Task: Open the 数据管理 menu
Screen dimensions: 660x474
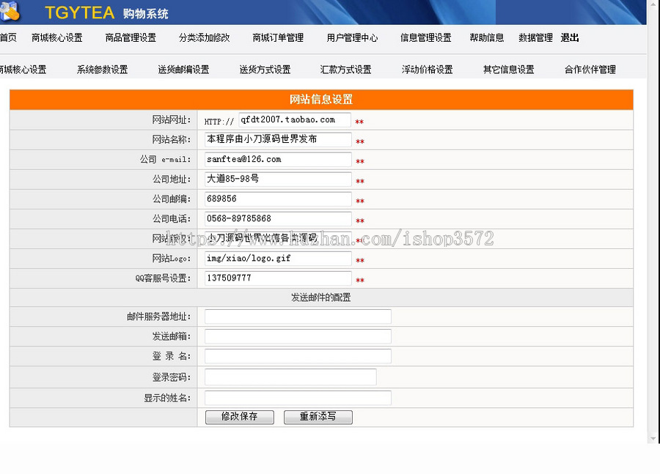Action: [x=535, y=37]
